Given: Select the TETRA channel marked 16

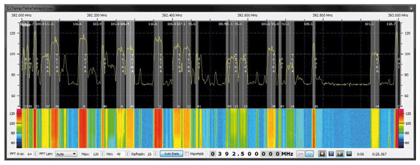Looking at the screenshot, I should [291, 65].
